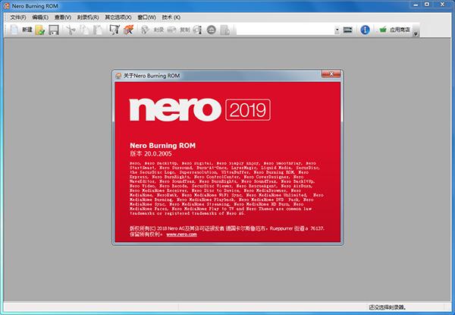The image size is (455, 315).
Task: Click the Nero app icon in main title bar
Action: 6,6
